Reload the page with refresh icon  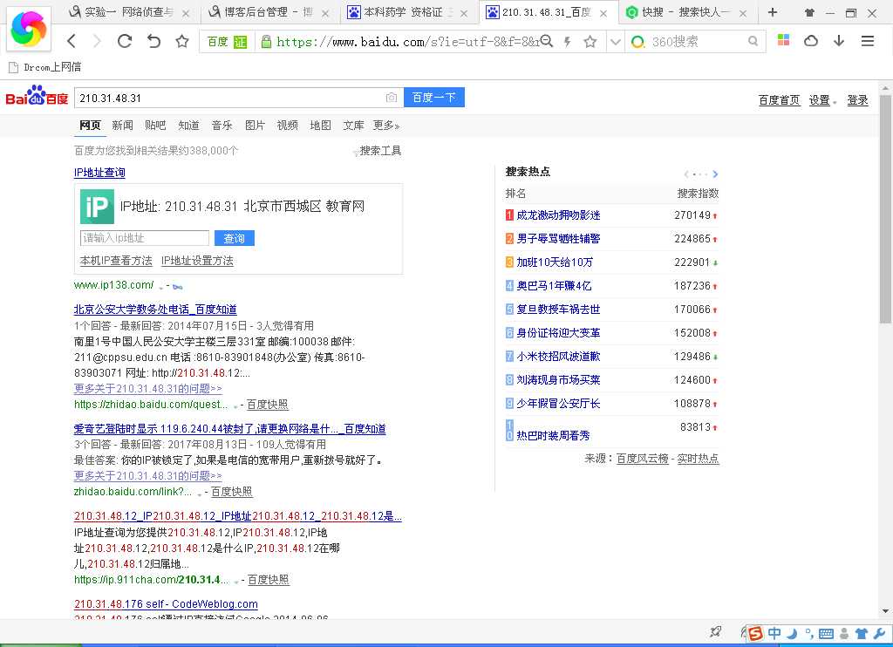(125, 41)
